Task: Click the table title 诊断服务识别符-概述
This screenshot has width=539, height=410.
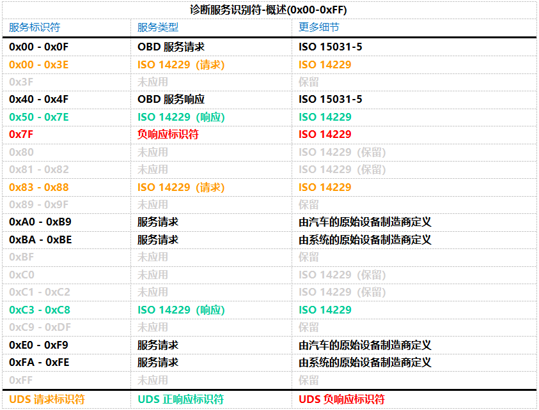Action: [x=269, y=10]
